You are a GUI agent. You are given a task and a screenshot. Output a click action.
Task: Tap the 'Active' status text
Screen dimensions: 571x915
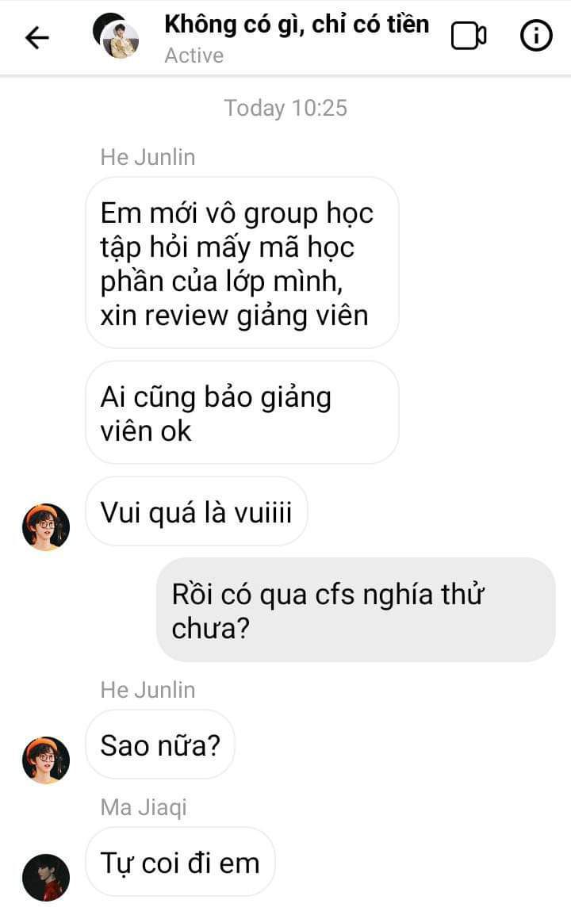[x=194, y=56]
